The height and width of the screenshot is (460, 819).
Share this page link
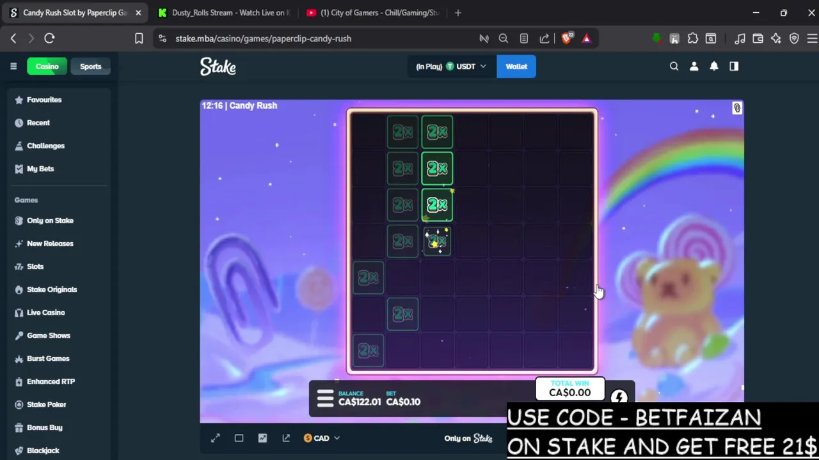545,38
